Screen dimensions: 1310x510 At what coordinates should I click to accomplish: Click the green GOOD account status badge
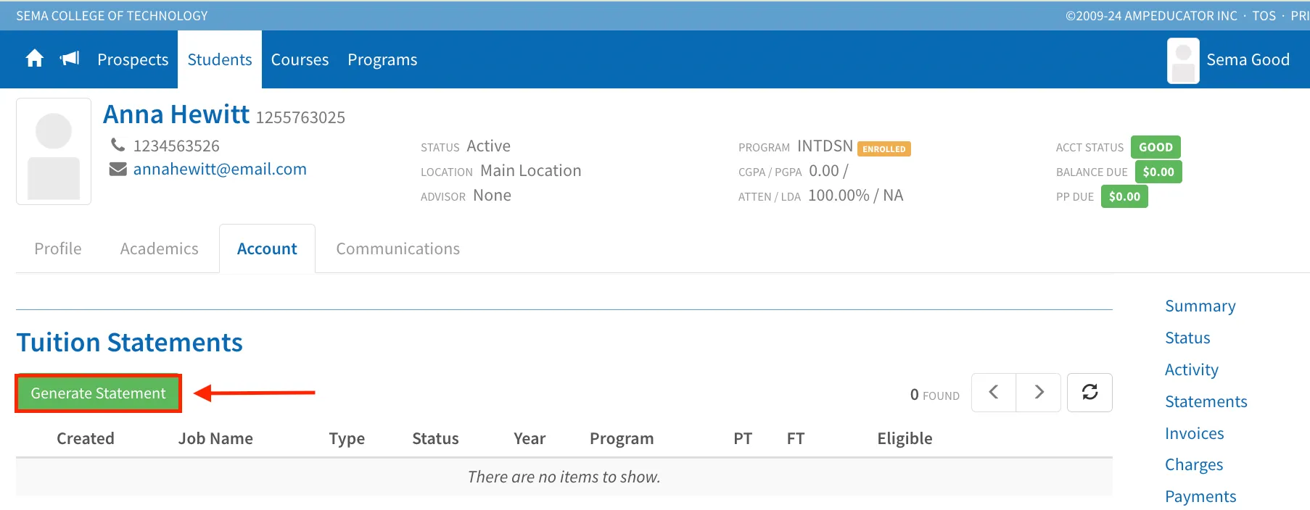(x=1155, y=147)
